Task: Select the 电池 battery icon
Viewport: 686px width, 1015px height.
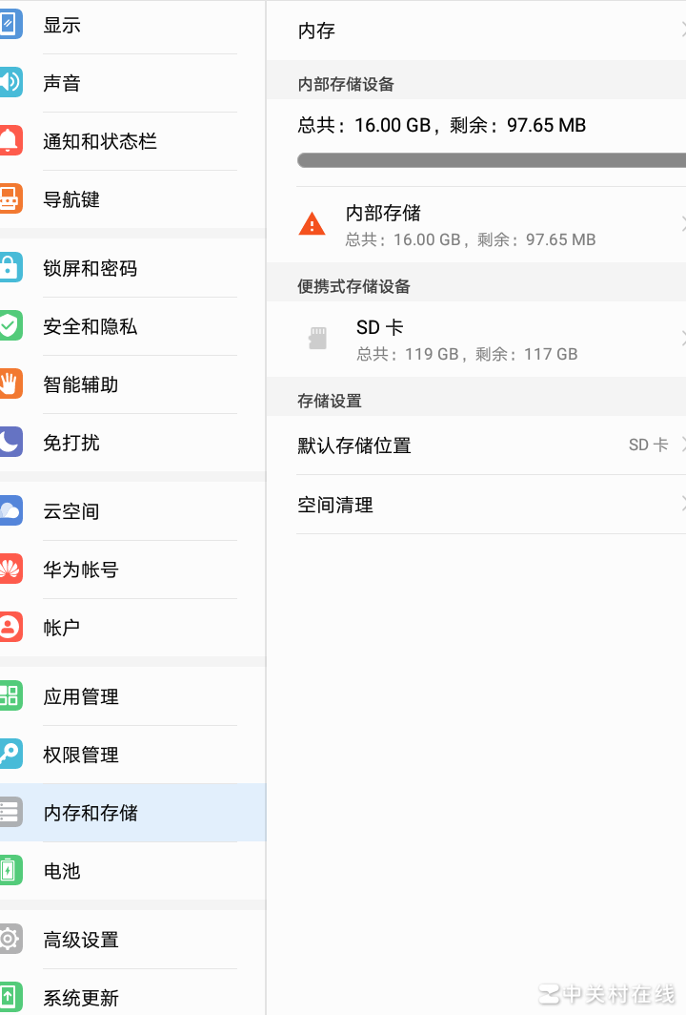Action: (10, 871)
